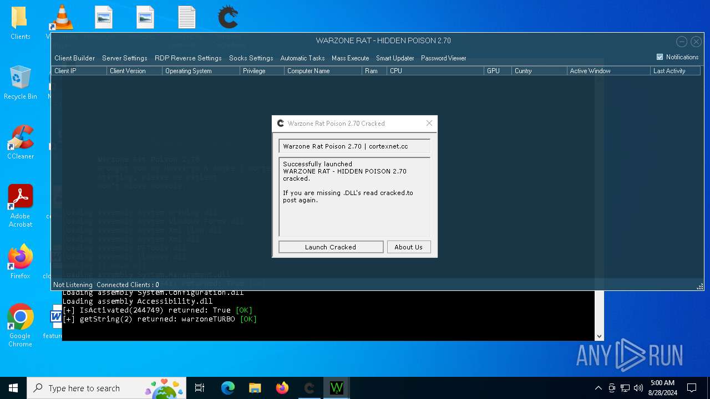Close the WARZONE RAT main window
This screenshot has height=399, width=710.
click(x=696, y=42)
